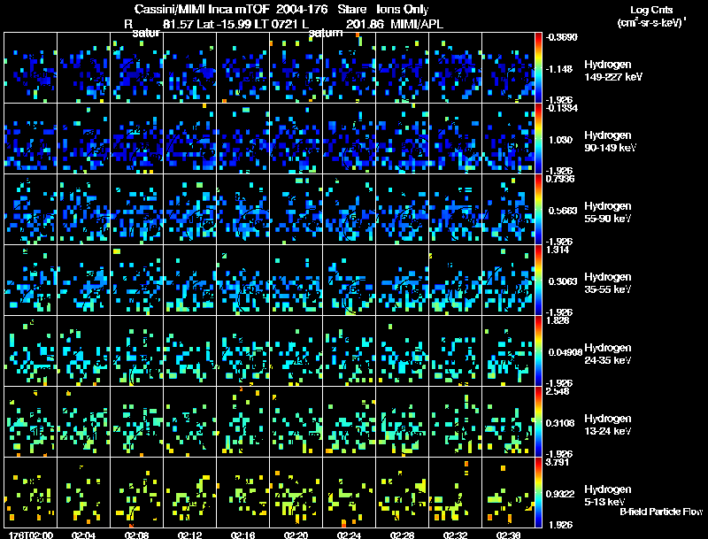
Task: Open the 149-227 keV panel at 02:00
Action: [x=31, y=68]
